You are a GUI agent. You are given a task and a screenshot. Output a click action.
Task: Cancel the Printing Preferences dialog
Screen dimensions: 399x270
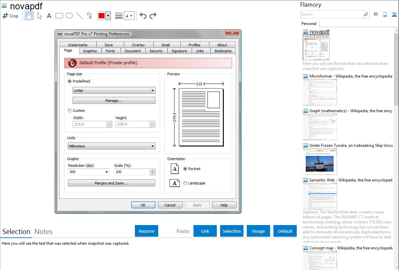(x=170, y=205)
